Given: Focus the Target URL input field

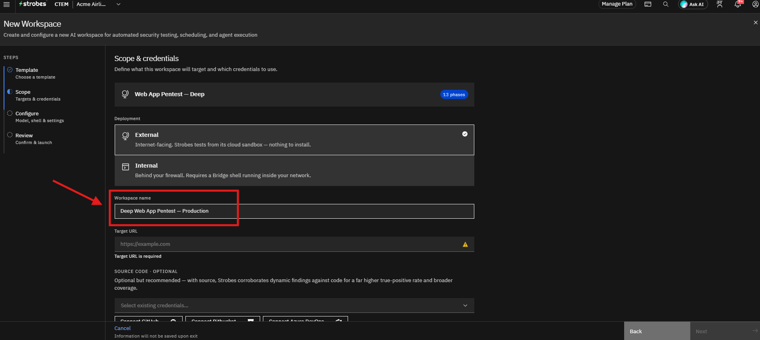Looking at the screenshot, I should pos(294,244).
